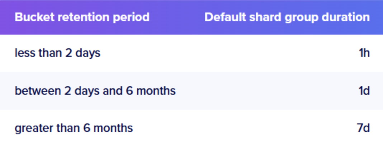Select the "between 2 days and 6 months" cell
Image resolution: width=383 pixels, height=146 pixels.
(x=95, y=91)
